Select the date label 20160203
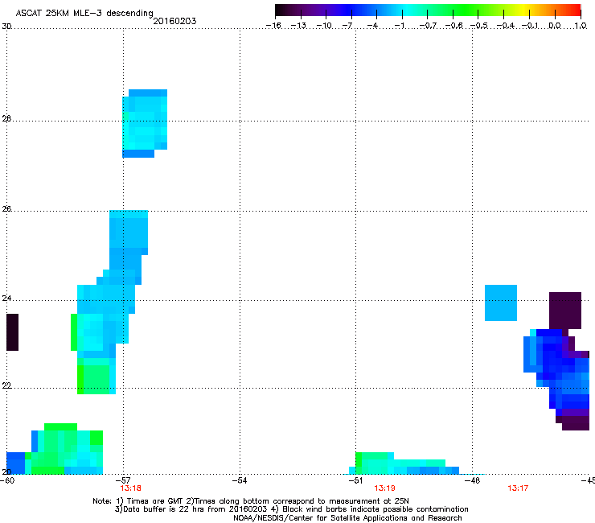 coord(174,21)
